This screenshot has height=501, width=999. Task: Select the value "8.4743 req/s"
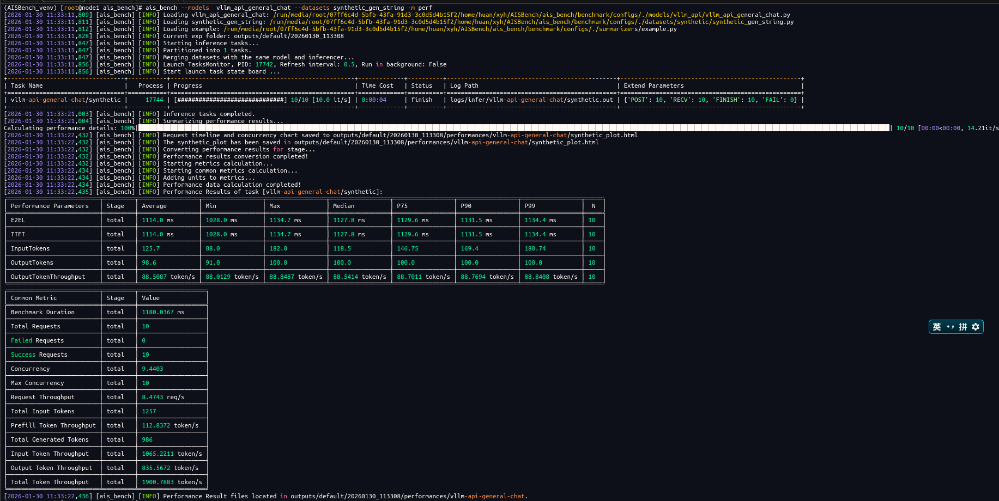[x=163, y=397]
